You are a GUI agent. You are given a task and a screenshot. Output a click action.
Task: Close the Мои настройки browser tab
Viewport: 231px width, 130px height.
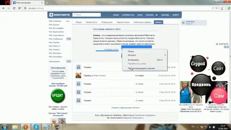pos(42,3)
